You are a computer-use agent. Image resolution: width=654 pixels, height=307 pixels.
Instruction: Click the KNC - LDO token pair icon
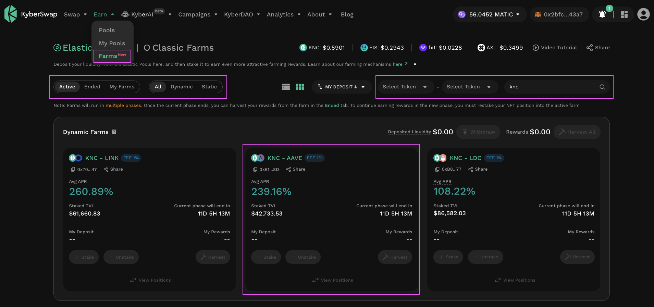pyautogui.click(x=440, y=158)
